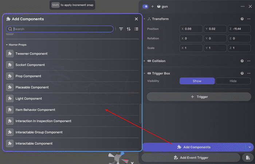Click the sort arrows icon beside search
This screenshot has height=164, width=255.
tap(129, 29)
